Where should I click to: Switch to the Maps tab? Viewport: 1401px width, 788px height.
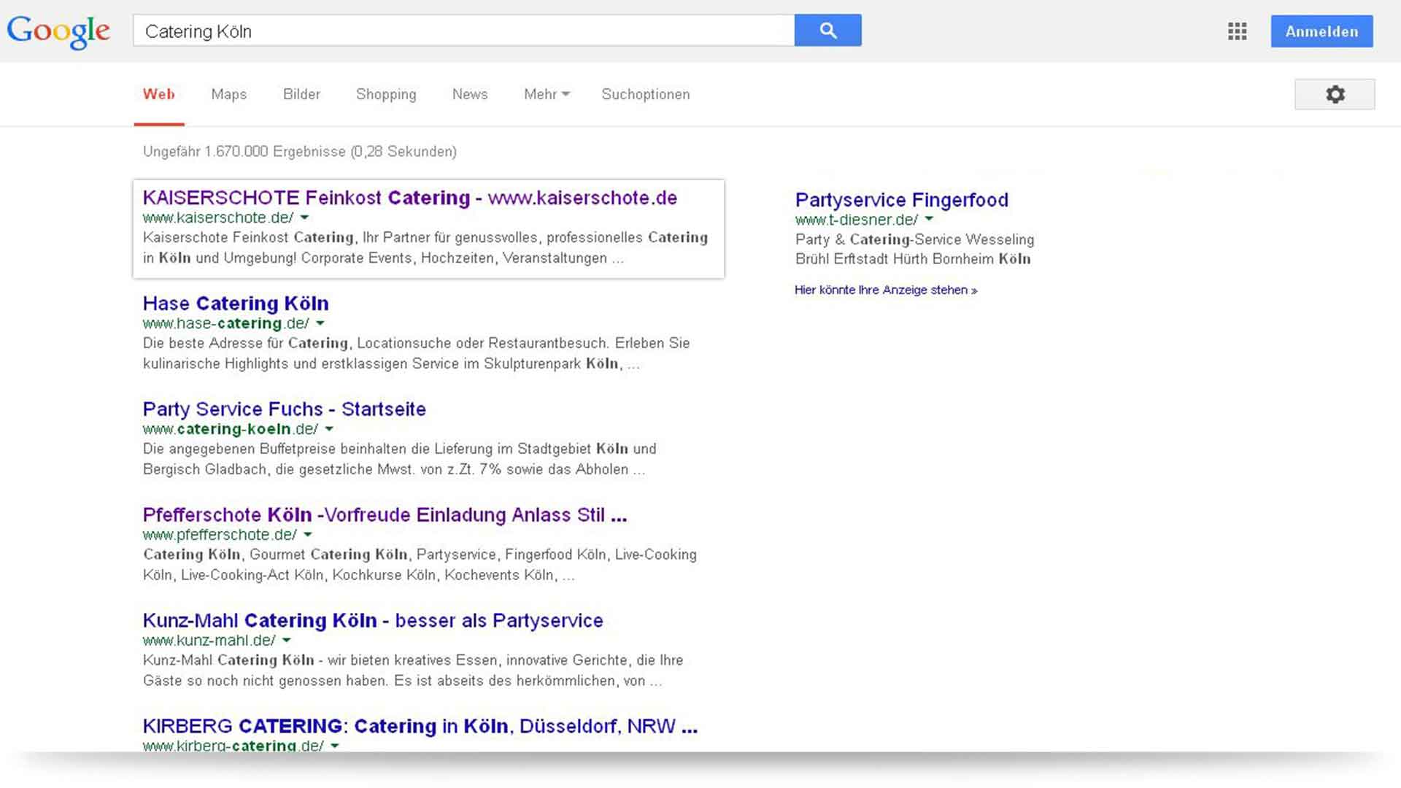(x=229, y=94)
